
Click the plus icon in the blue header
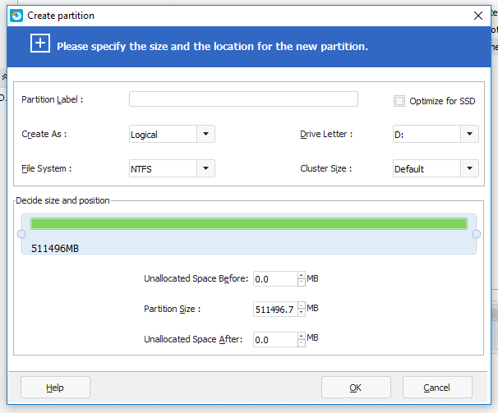tap(40, 44)
